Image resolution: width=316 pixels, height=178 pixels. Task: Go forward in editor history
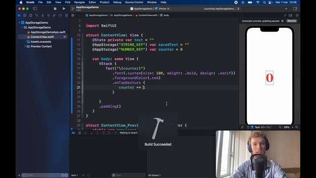pos(82,15)
